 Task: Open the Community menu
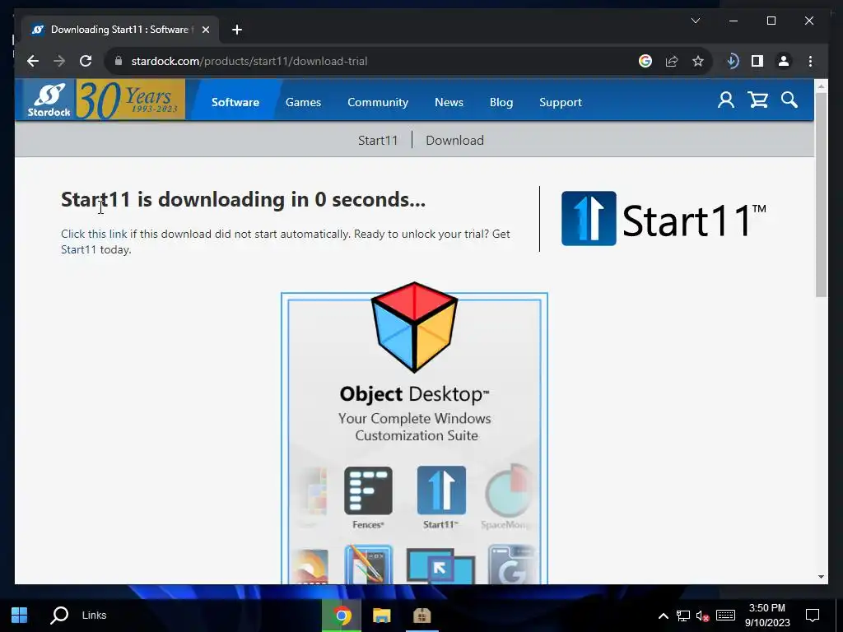tap(377, 102)
